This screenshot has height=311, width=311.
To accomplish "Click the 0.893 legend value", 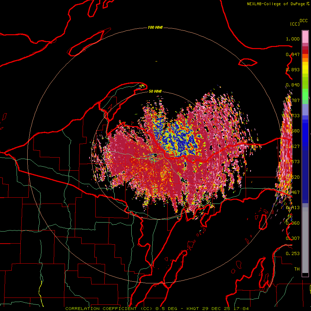I will [x=293, y=69].
